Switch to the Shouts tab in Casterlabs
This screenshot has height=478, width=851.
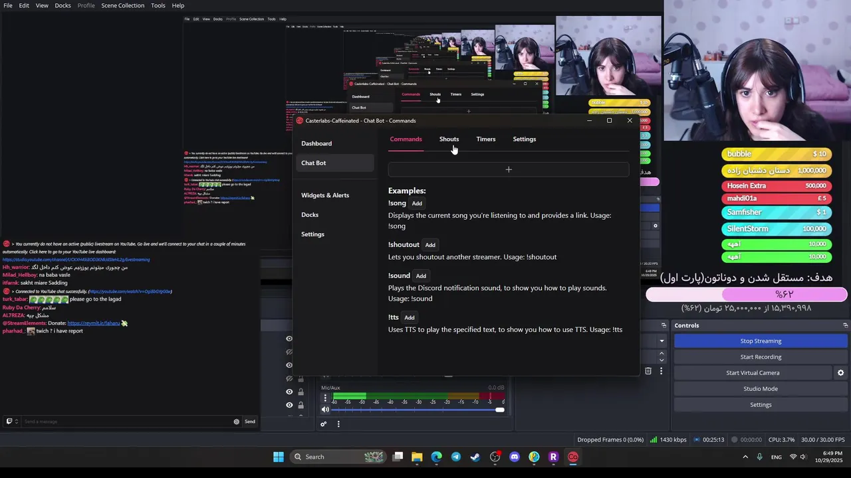pyautogui.click(x=449, y=139)
